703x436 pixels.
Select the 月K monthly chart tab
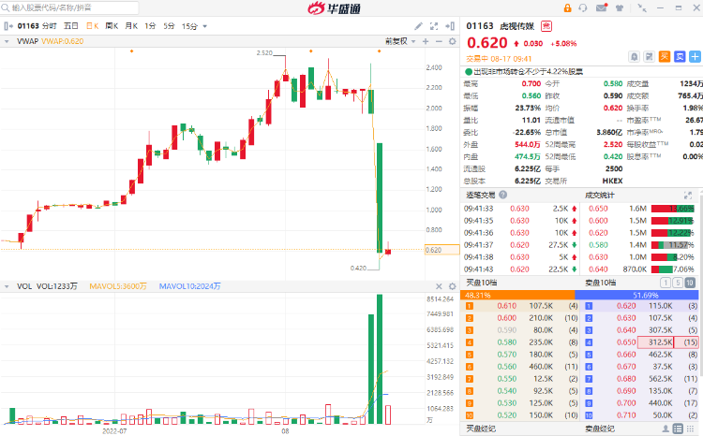pos(131,26)
